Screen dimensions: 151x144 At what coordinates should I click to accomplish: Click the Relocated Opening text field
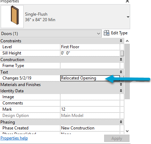click(x=90, y=78)
